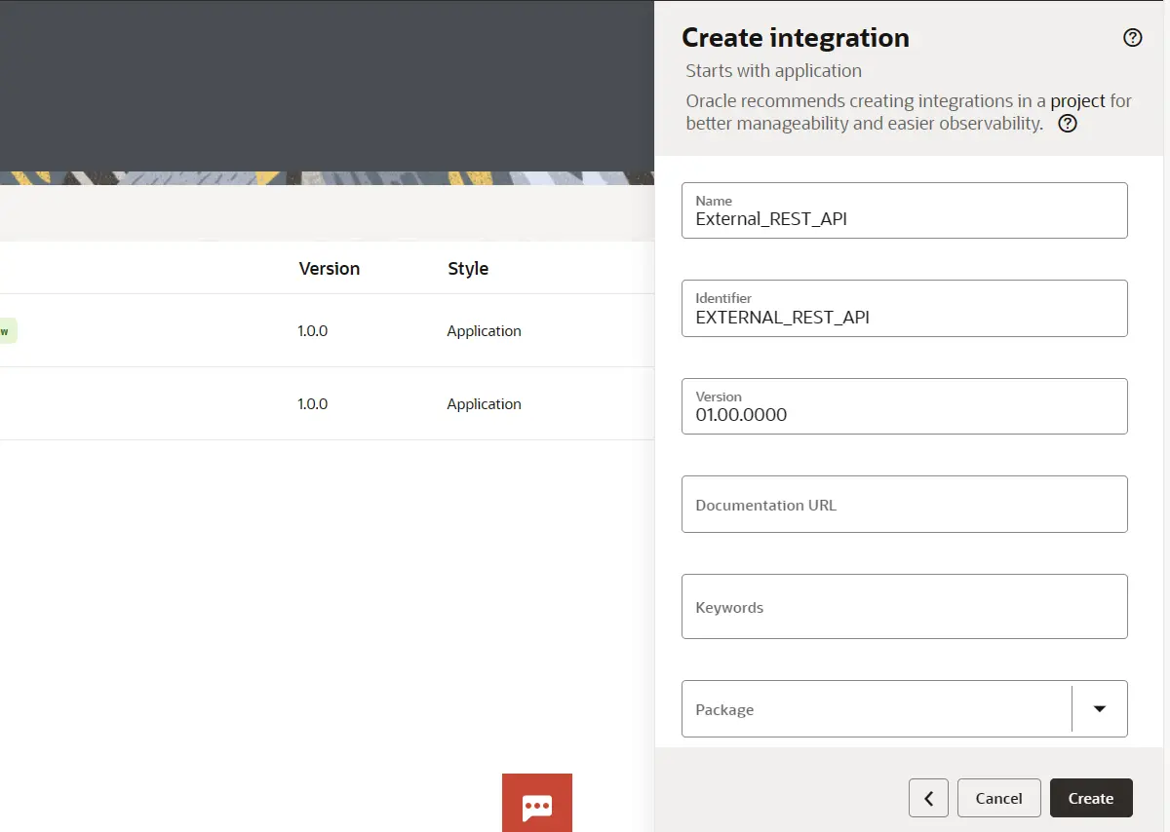Click the help icon after the project recommendation text
Viewport: 1170px width, 832px height.
(1068, 124)
